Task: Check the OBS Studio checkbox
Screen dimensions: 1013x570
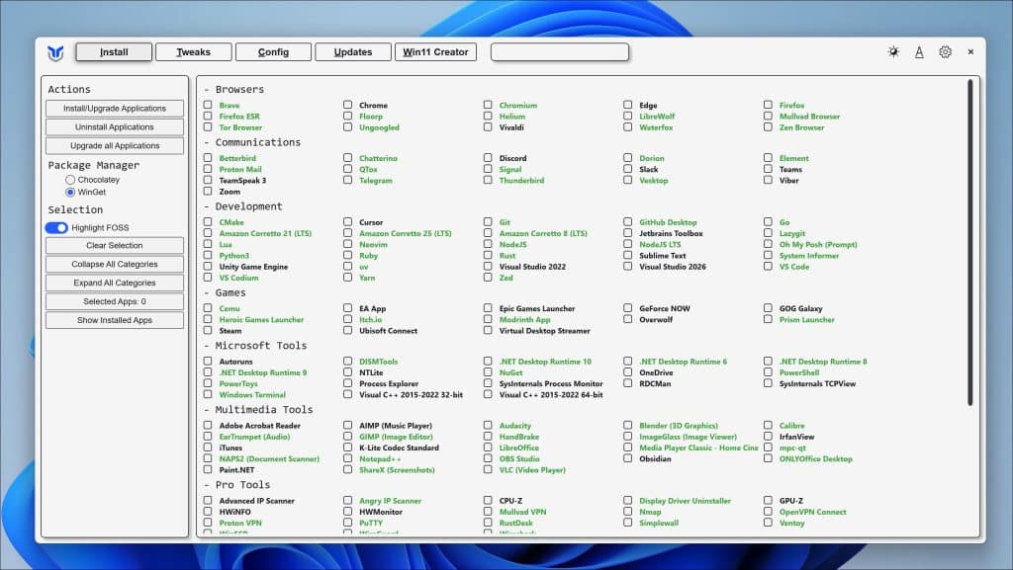Action: (x=488, y=458)
